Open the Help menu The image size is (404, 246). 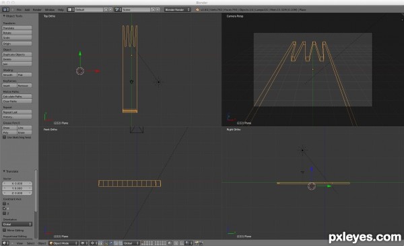(61, 10)
